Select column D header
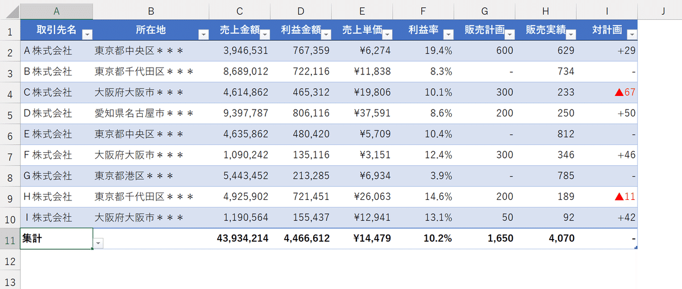Viewport: 682px width, 289px height. point(301,11)
